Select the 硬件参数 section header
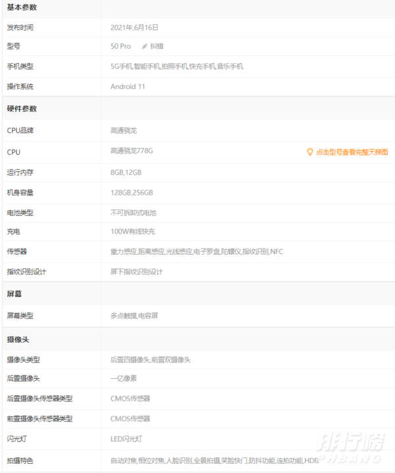The height and width of the screenshot is (473, 395). click(x=22, y=109)
